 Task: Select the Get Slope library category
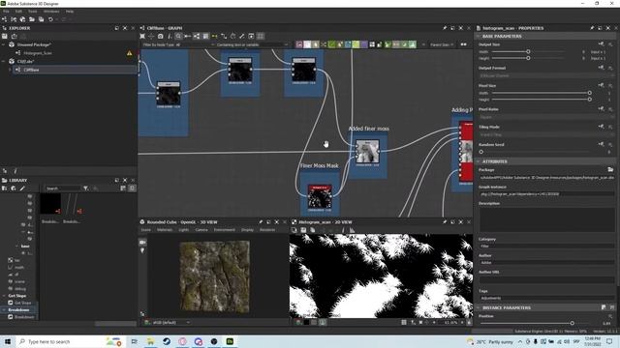[x=17, y=296]
